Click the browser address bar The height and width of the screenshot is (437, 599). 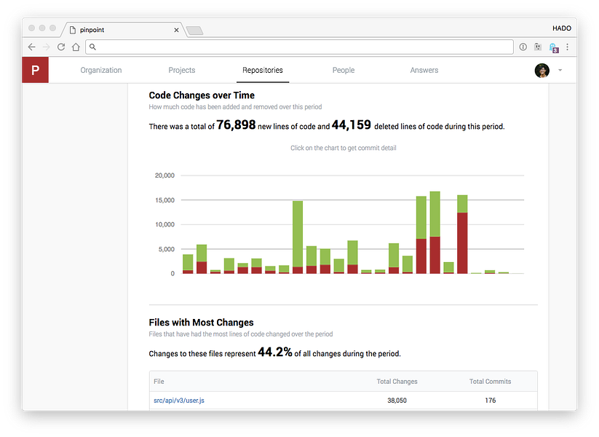point(299,47)
